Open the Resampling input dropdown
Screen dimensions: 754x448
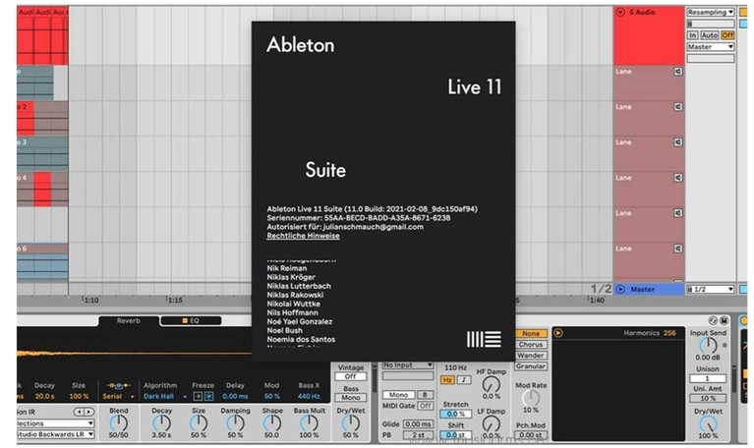(x=710, y=12)
